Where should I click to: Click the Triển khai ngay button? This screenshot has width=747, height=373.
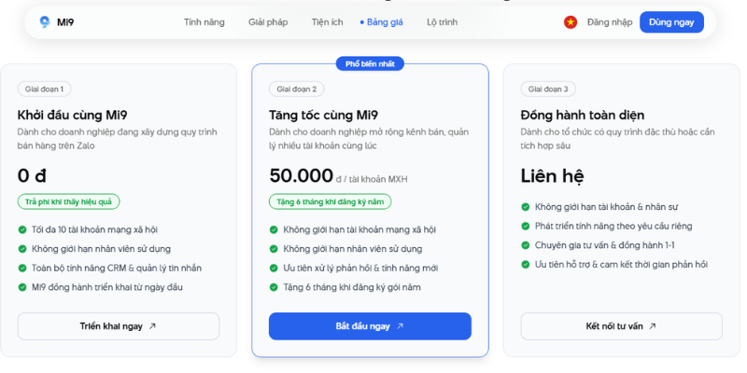pos(118,326)
